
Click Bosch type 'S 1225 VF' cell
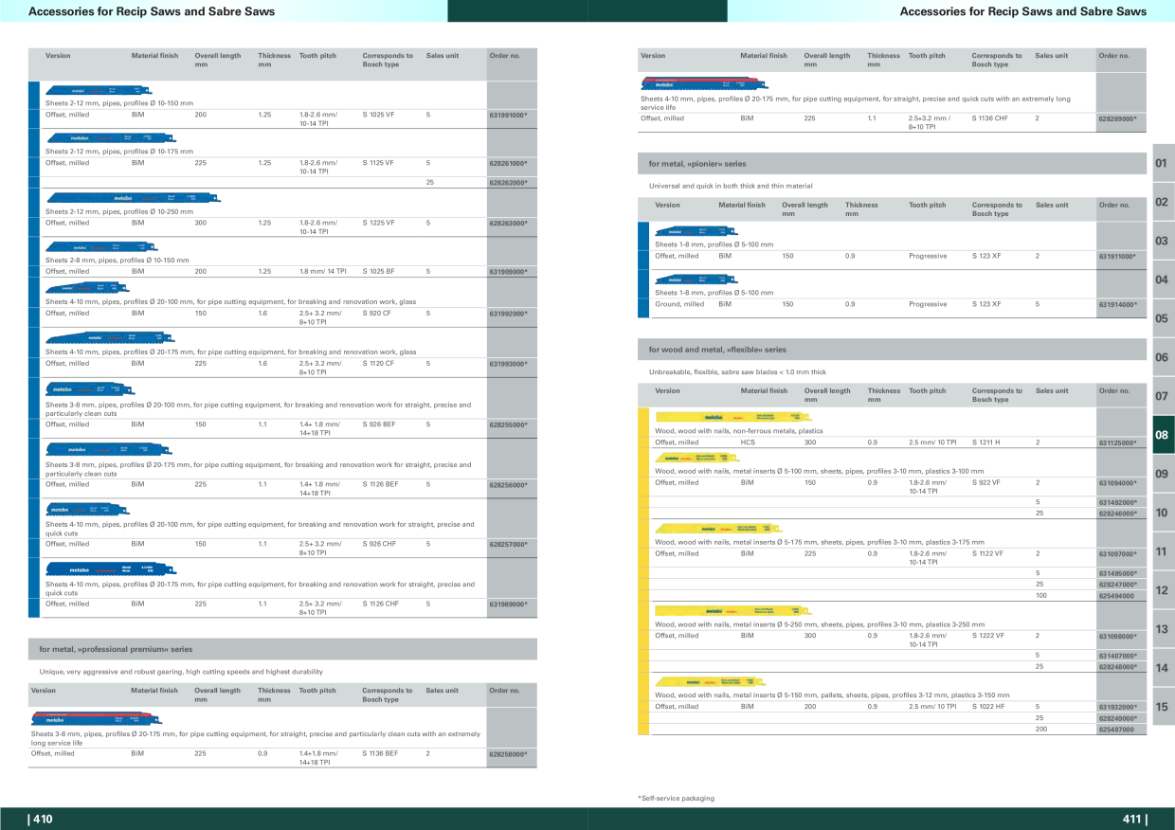[x=379, y=223]
